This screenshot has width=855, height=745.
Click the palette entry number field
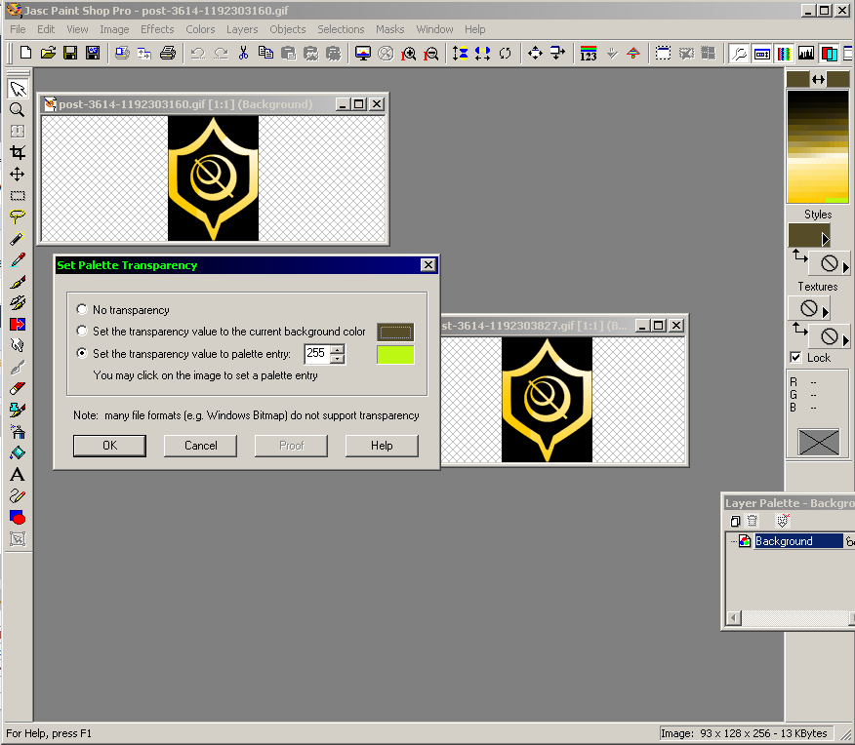tap(317, 353)
